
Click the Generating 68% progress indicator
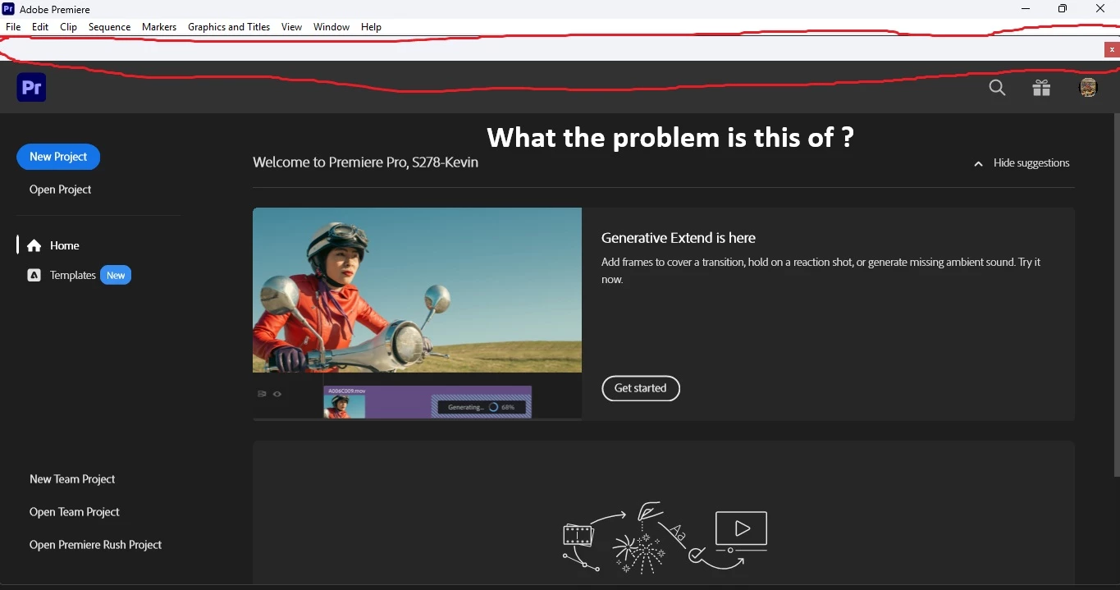tap(482, 407)
